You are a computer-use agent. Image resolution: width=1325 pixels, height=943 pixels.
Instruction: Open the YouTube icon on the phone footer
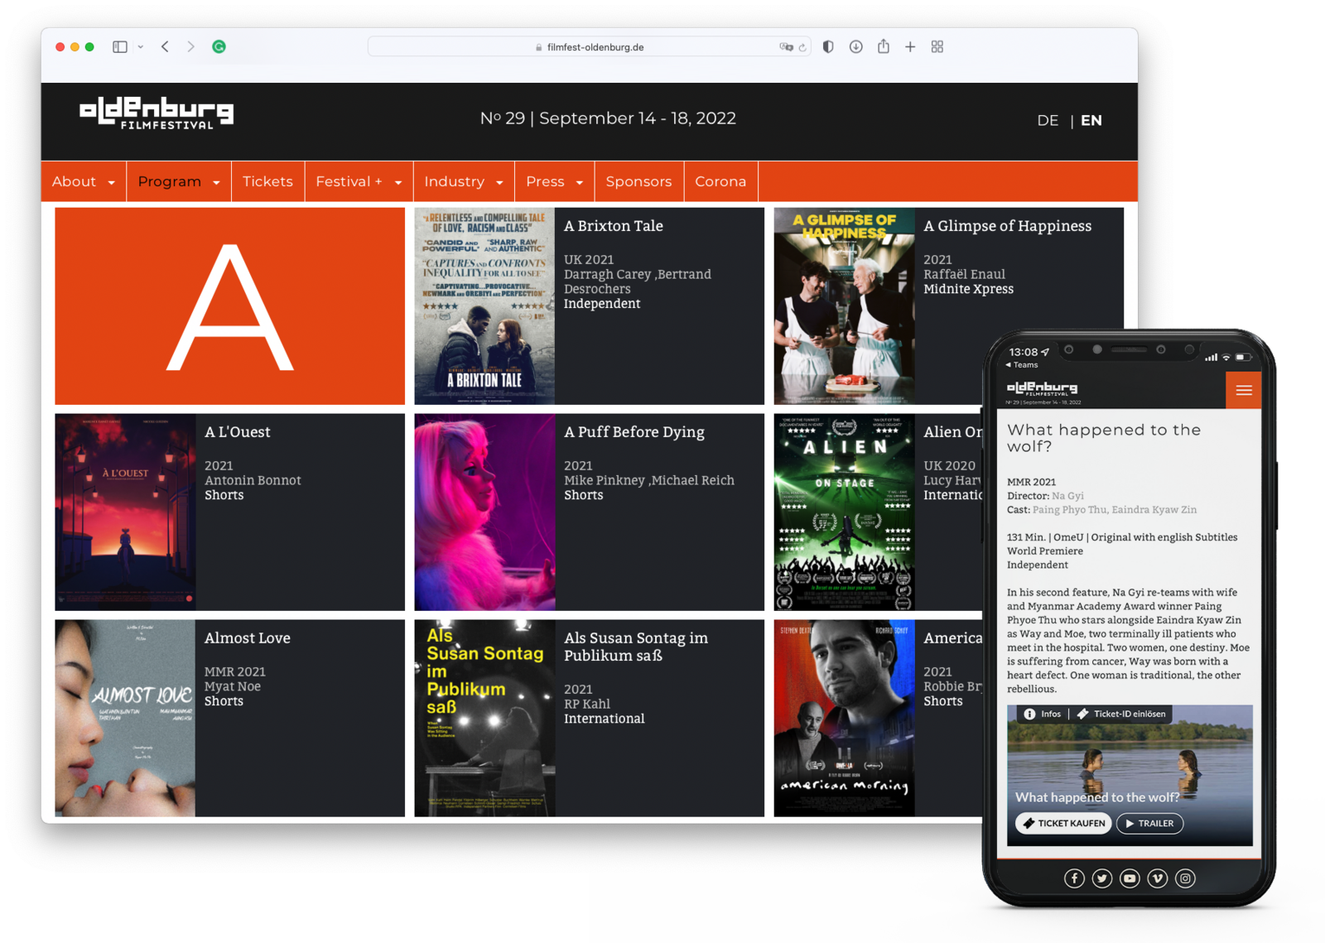(x=1130, y=878)
